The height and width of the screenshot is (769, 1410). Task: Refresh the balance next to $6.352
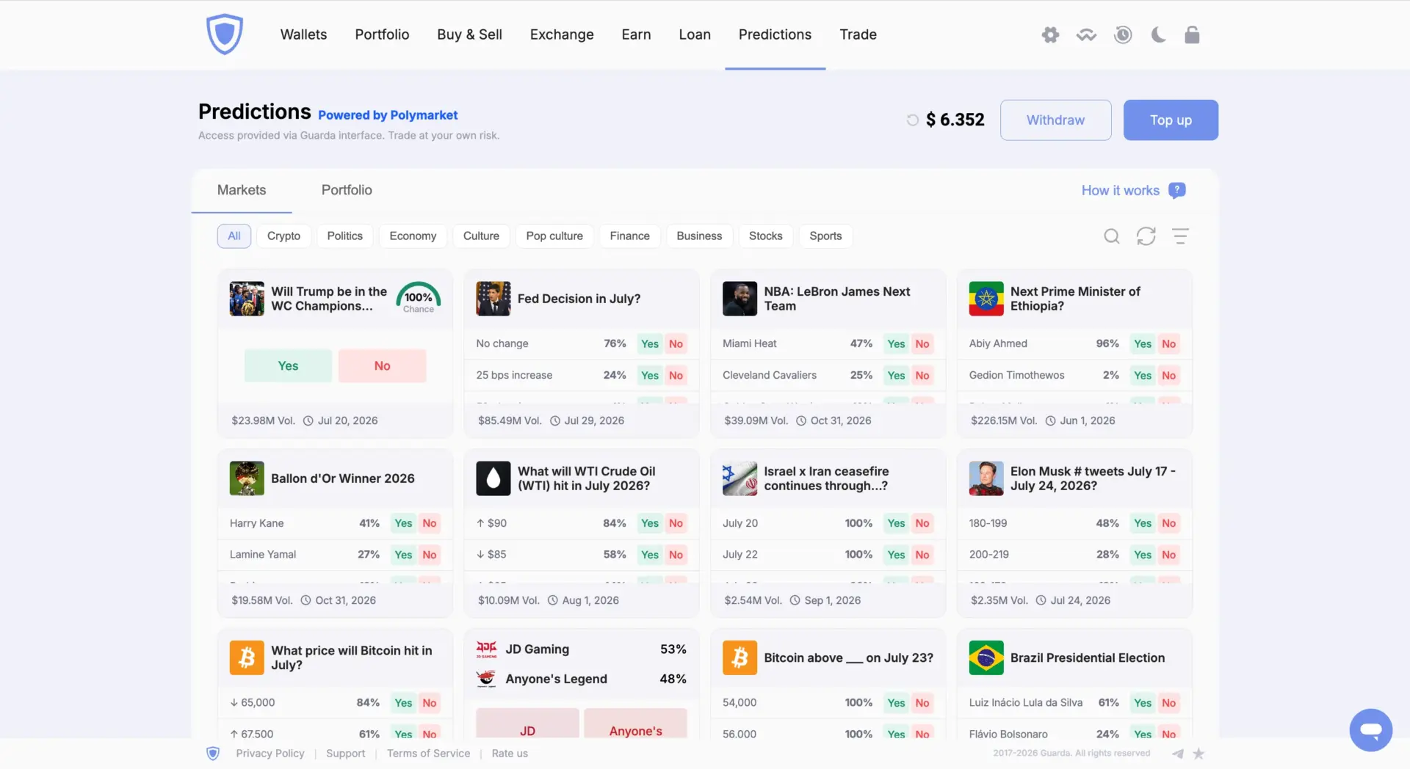coord(912,120)
